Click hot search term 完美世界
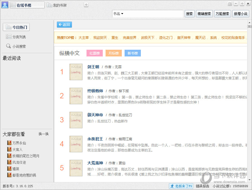 click(x=130, y=38)
